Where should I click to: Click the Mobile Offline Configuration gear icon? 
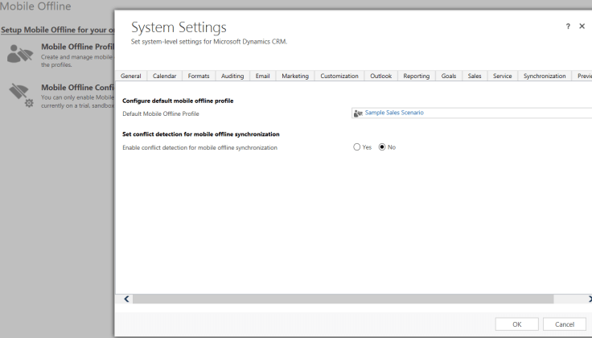click(19, 96)
